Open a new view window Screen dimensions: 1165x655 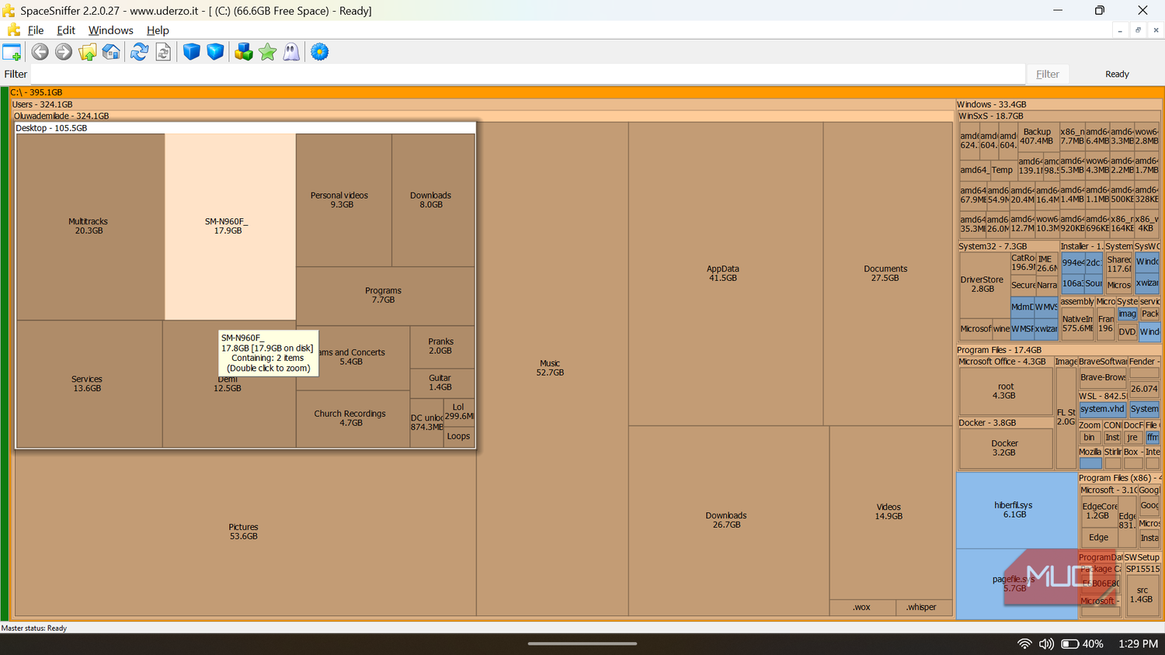(12, 52)
